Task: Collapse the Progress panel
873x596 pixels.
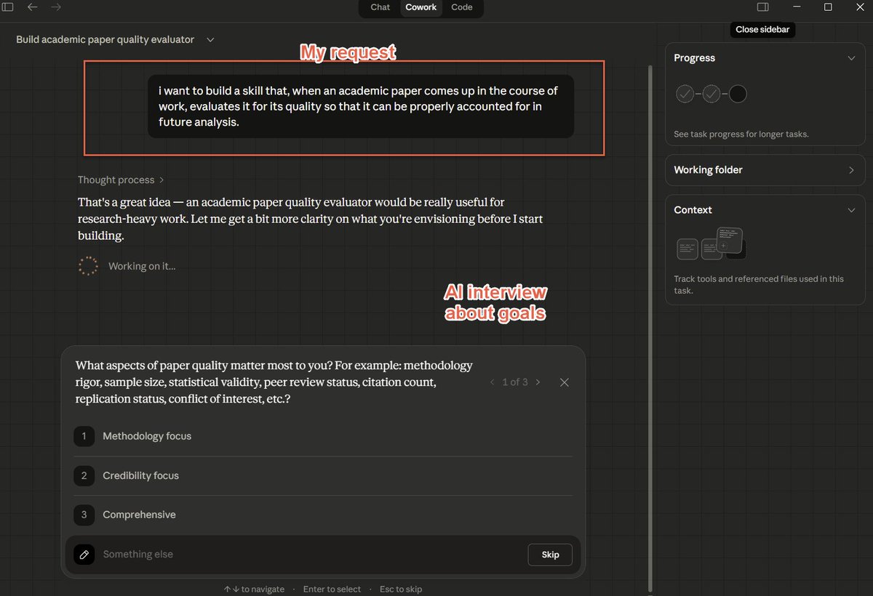Action: click(x=851, y=58)
